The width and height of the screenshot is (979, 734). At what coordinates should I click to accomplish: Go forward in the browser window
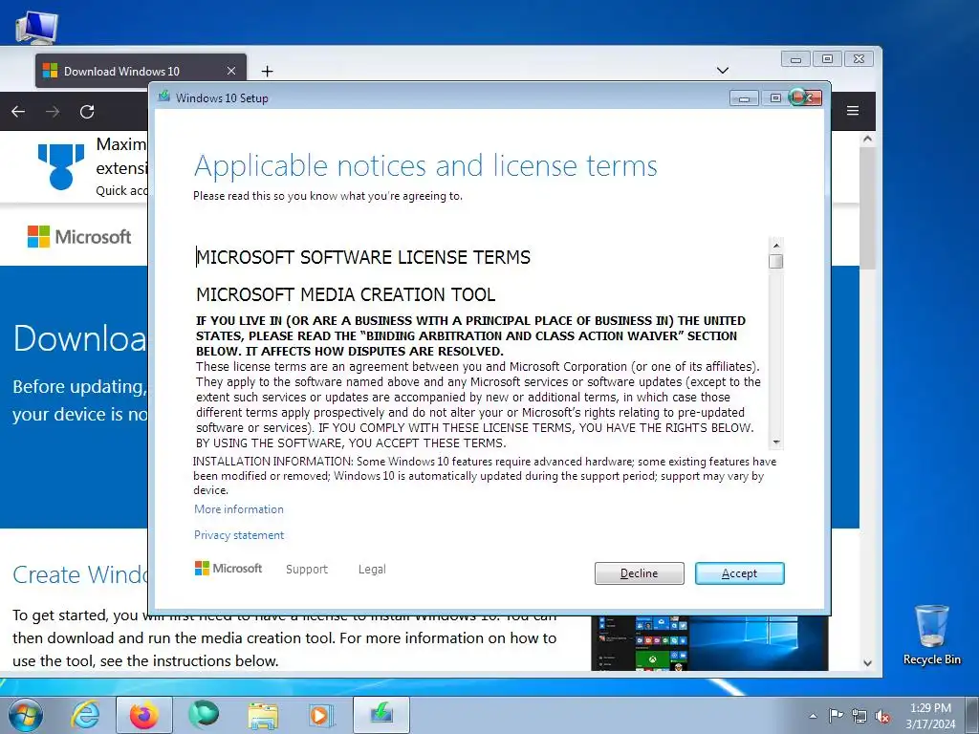pos(53,112)
